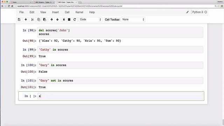Screen dimensions: 224x126
Task: Go forward using the browser forward arrow
Action: 6,6
